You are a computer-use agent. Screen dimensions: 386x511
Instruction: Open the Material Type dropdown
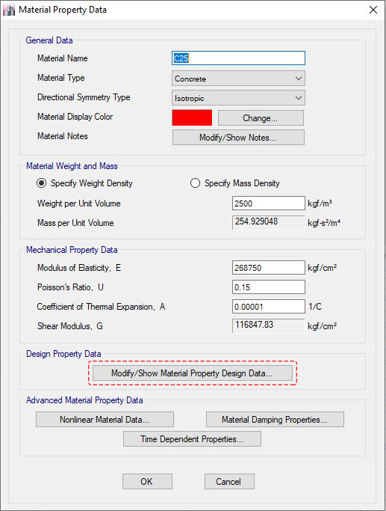238,79
